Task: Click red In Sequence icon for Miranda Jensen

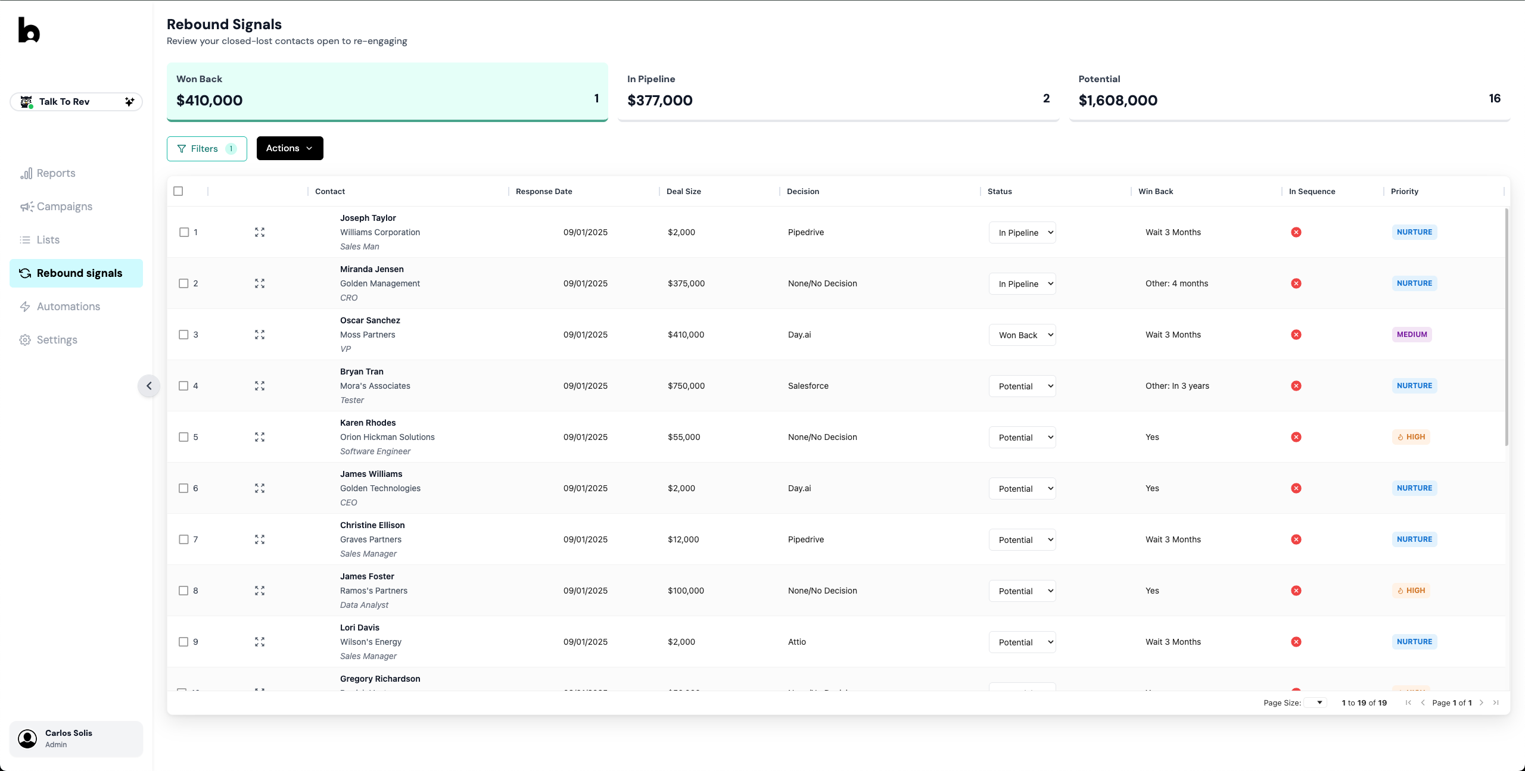Action: click(1296, 283)
